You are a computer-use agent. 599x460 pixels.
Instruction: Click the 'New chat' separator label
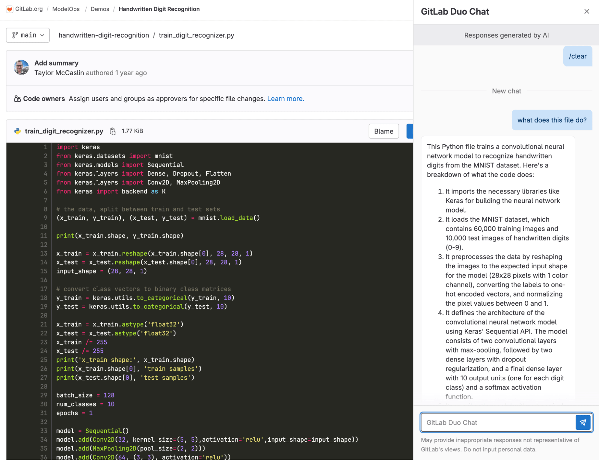[506, 91]
